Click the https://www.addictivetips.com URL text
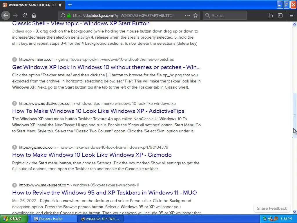The height and width of the screenshot is (223, 297). pyautogui.click(x=46, y=104)
